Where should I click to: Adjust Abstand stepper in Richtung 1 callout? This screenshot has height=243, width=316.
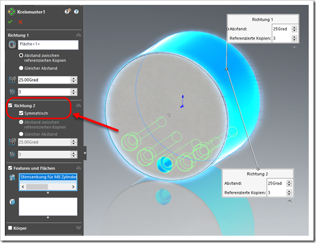coord(294,29)
